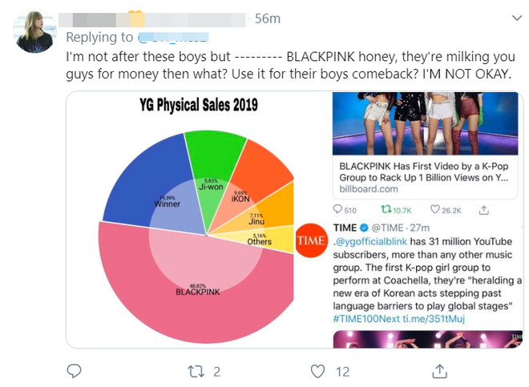Viewport: 529px width, 387px height.
Task: Click the 56m tweet timestamp
Action: point(268,19)
